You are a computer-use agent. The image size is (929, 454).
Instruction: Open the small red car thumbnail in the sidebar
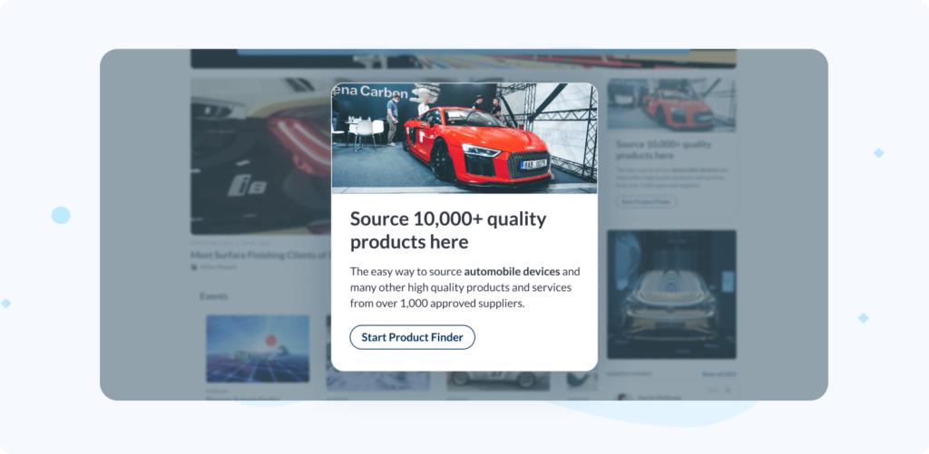[671, 105]
